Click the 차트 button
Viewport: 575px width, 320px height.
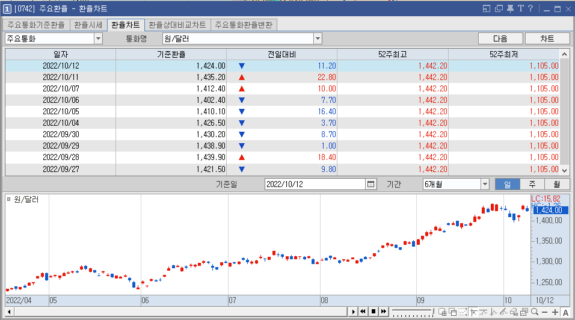547,38
